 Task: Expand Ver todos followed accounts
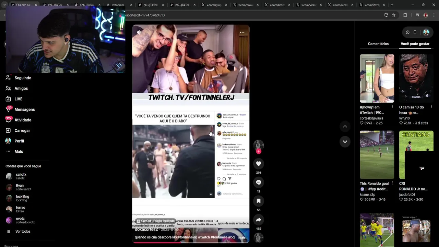[23, 232]
